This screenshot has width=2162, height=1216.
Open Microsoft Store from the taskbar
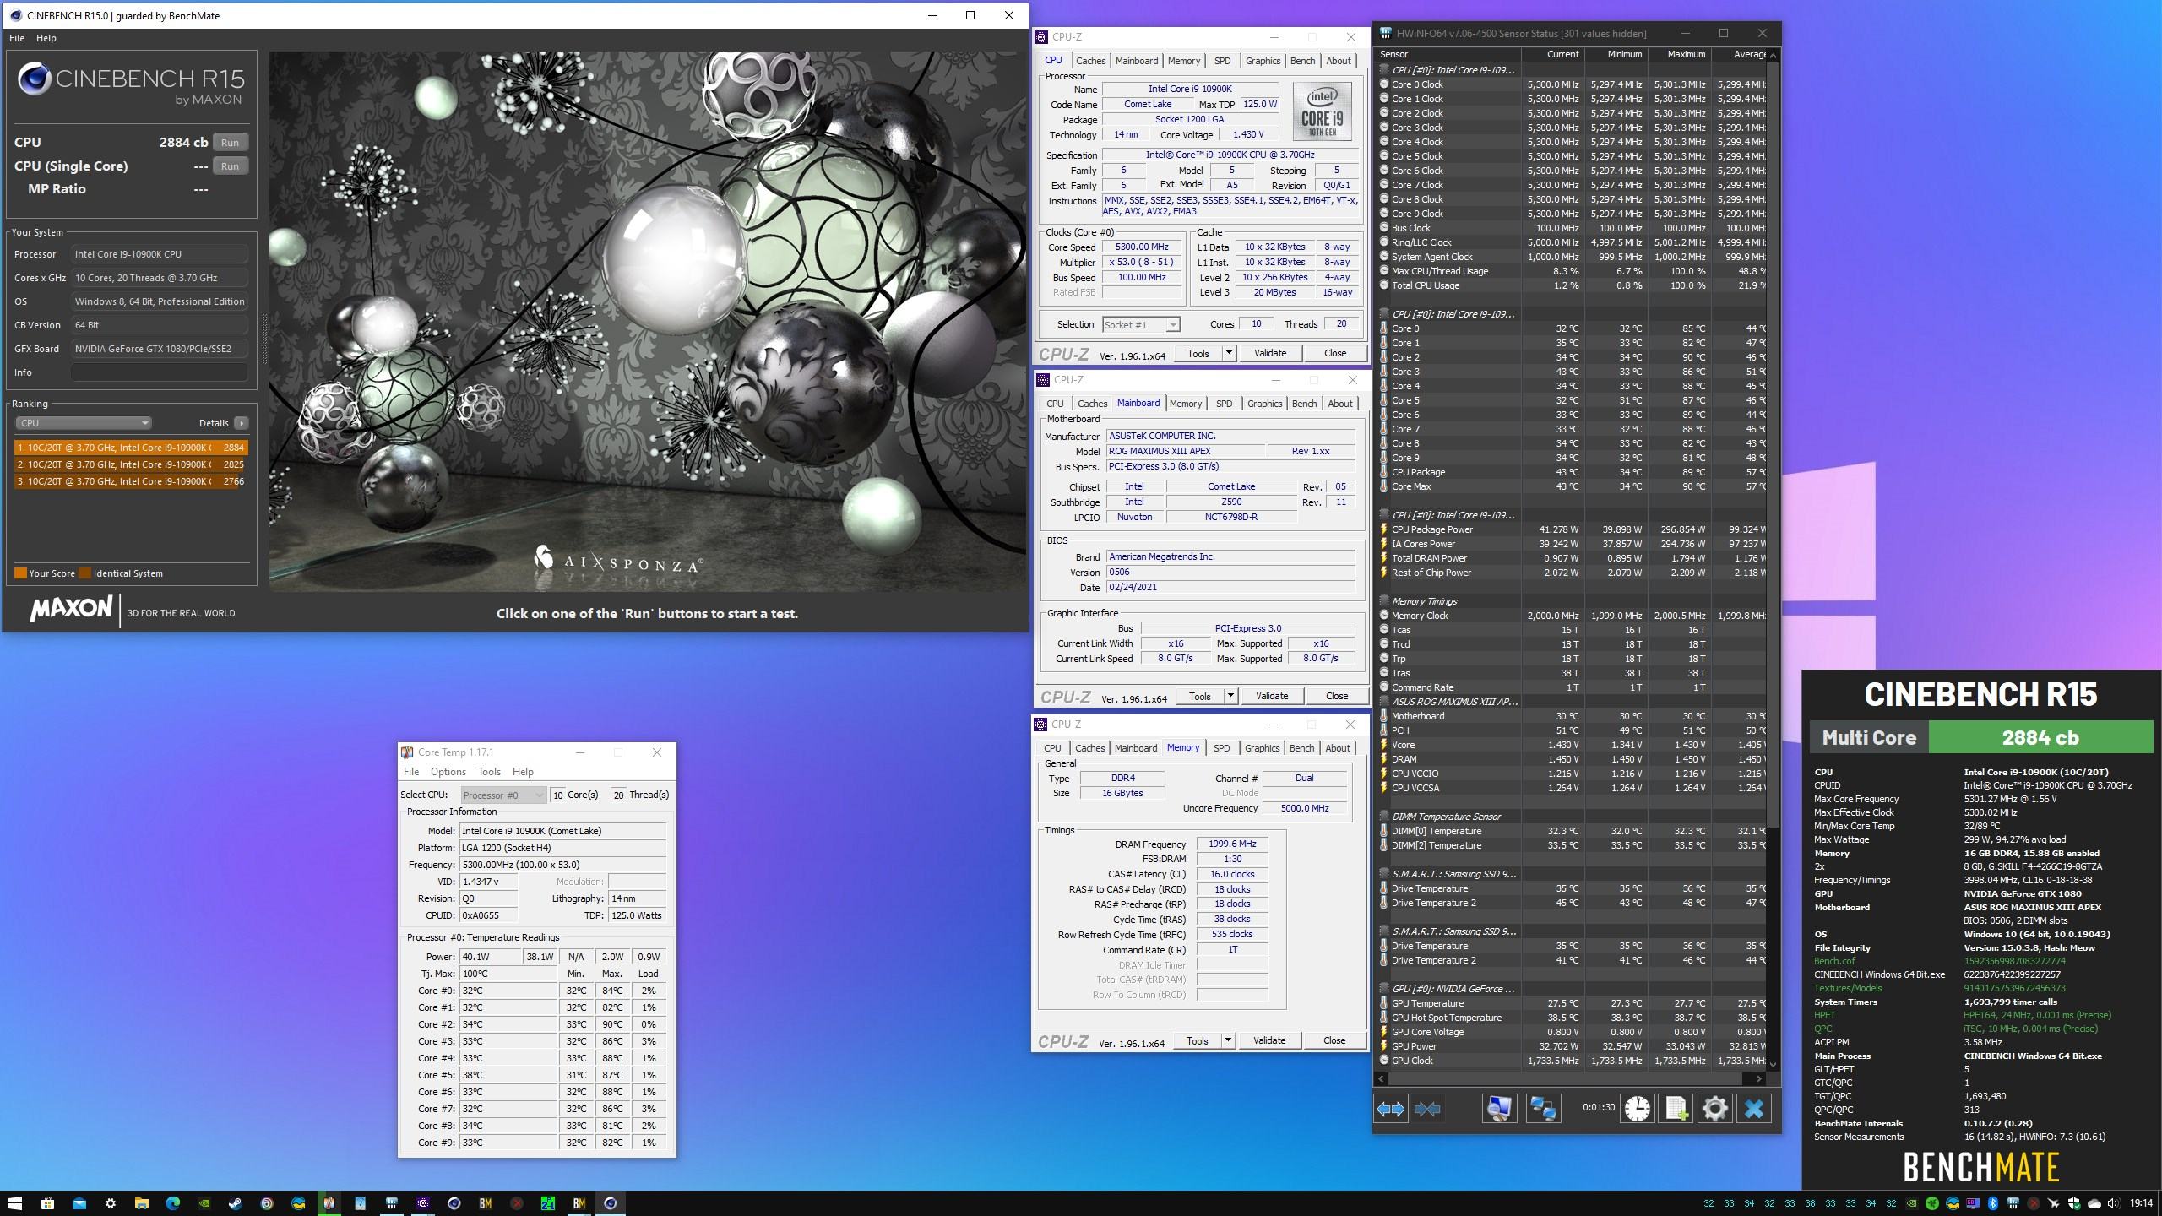(47, 1203)
